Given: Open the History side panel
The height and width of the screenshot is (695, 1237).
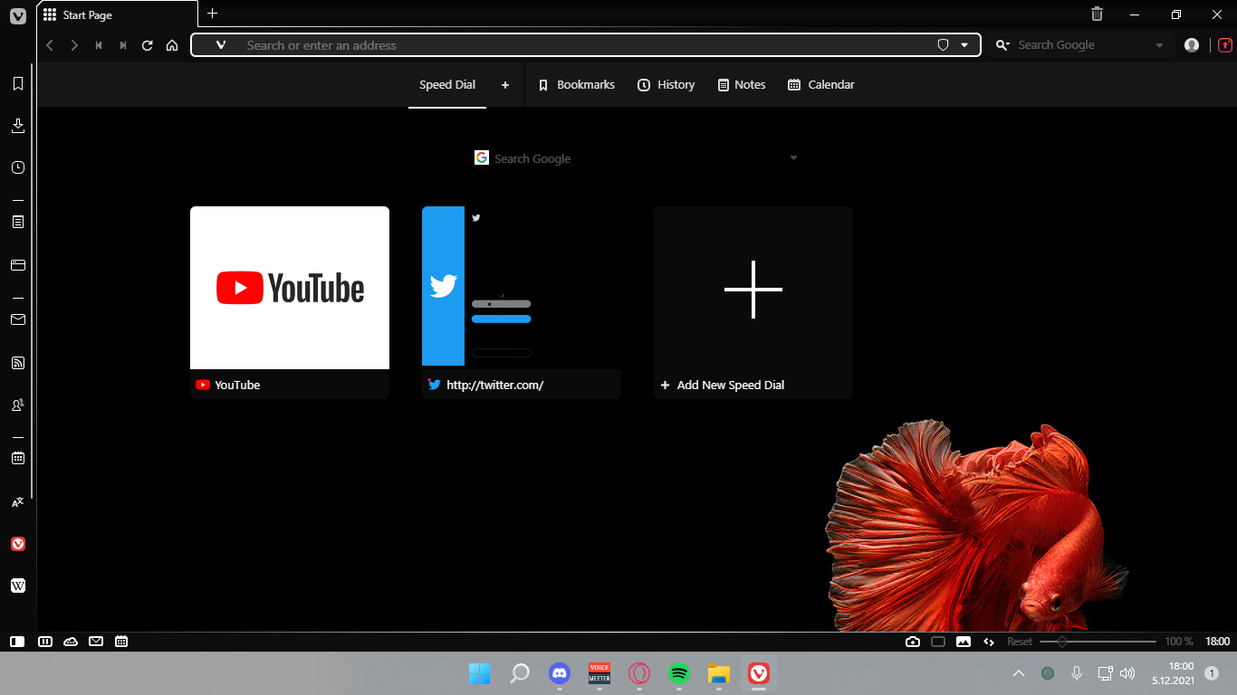Looking at the screenshot, I should [x=17, y=167].
